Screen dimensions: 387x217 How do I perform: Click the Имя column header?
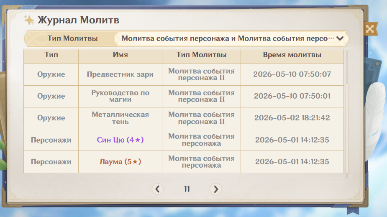[x=120, y=55]
